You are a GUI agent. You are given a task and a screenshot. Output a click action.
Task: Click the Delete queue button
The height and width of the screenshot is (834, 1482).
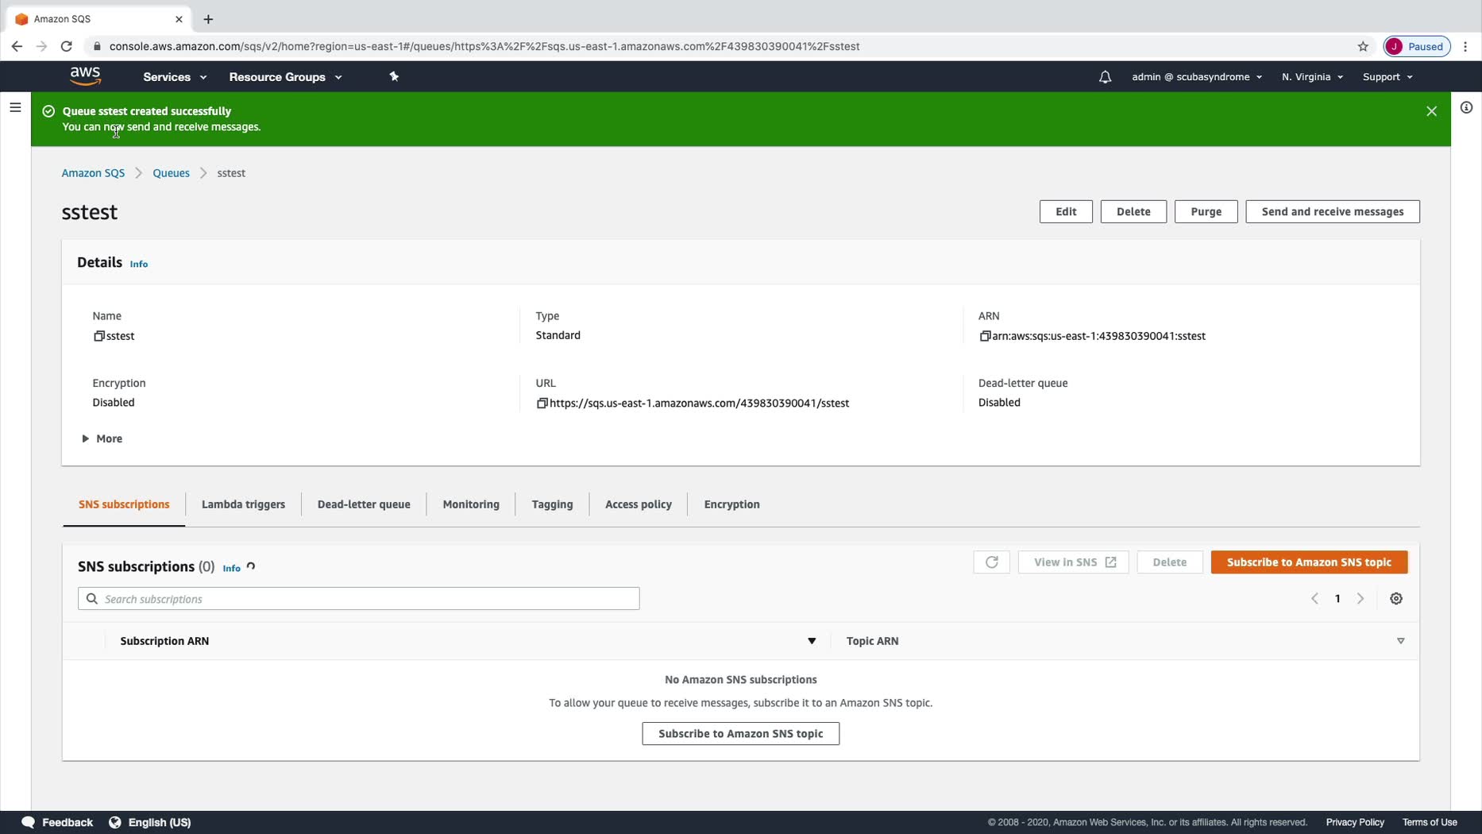point(1133,211)
